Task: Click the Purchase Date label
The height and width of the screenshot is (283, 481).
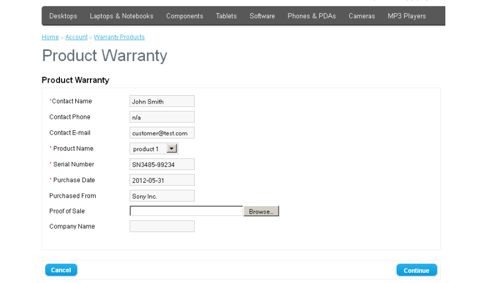Action: pos(74,180)
